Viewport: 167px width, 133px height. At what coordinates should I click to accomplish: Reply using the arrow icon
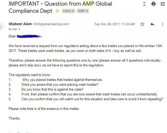(153, 24)
